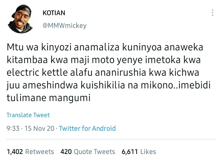View the 6,611 Likes list
The image size is (216, 162).
[139, 152]
